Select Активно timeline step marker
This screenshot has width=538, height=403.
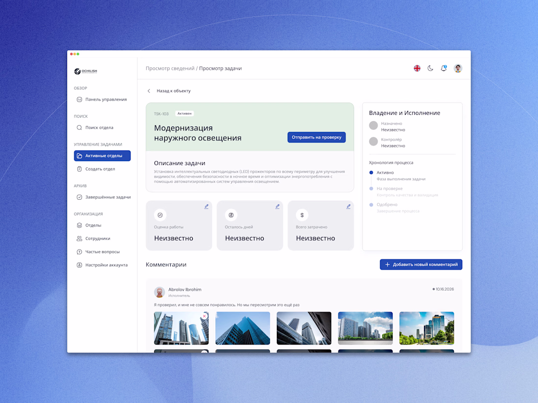click(x=371, y=172)
